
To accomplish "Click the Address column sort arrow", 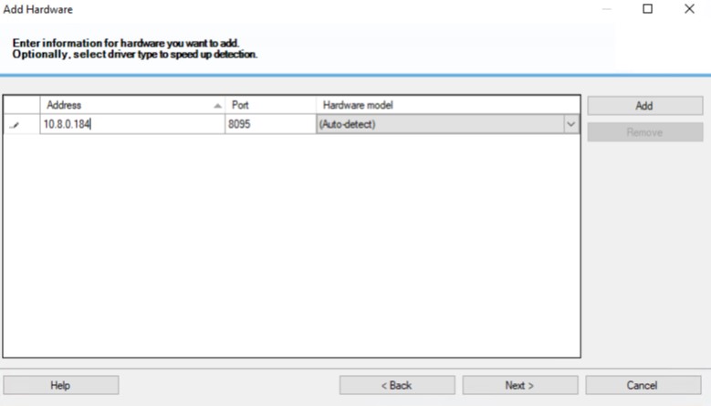I will [217, 106].
